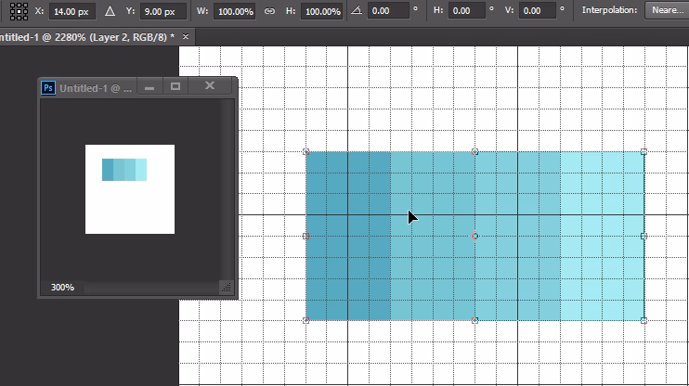Click the floating window title Untitled-1
Image resolution: width=689 pixels, height=386 pixels.
96,88
